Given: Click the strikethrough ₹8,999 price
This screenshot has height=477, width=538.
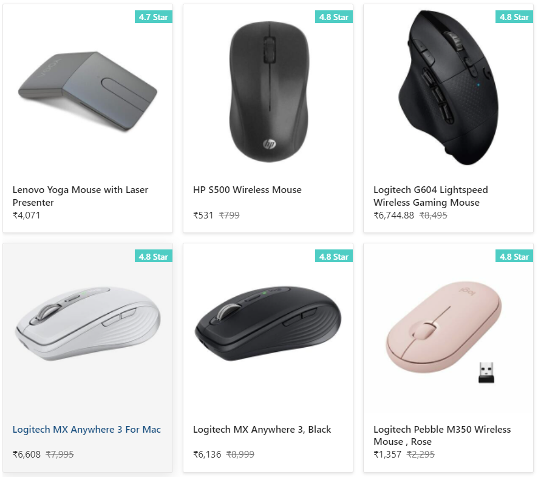Looking at the screenshot, I should (242, 455).
